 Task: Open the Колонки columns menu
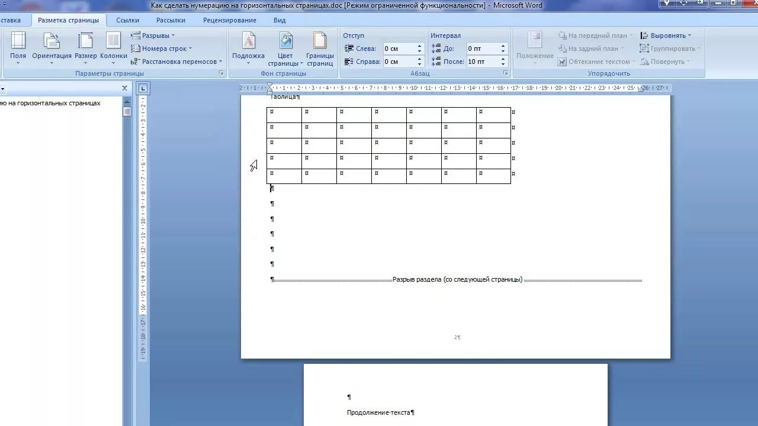coord(113,49)
